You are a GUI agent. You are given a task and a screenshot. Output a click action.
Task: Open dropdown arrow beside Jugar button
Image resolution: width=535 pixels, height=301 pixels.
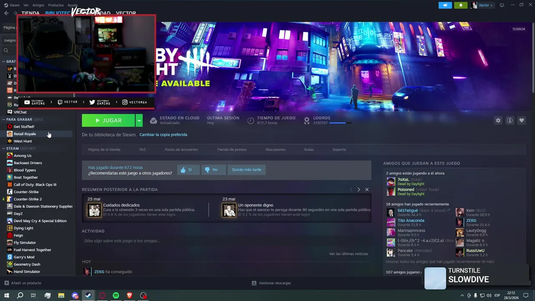click(x=139, y=120)
